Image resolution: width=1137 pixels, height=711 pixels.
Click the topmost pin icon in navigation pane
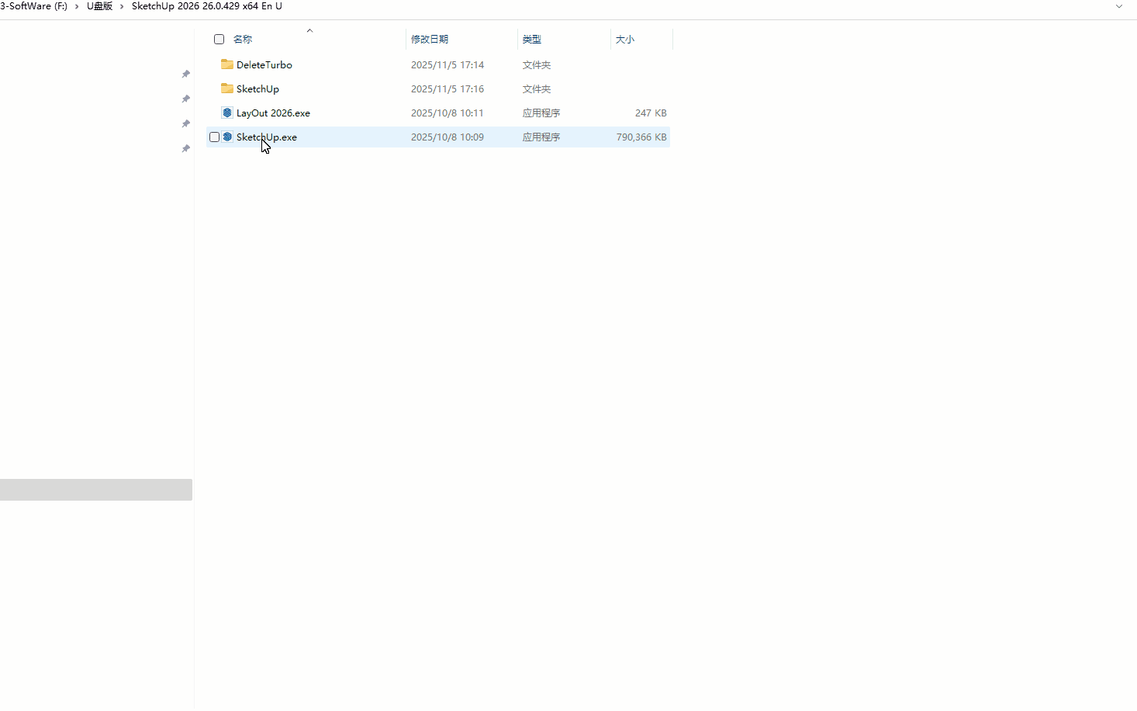pyautogui.click(x=185, y=75)
